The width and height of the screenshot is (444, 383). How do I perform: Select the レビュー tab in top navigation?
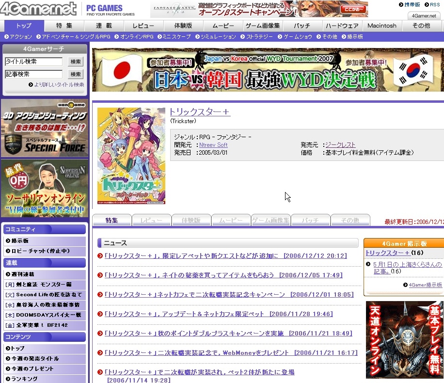point(143,26)
